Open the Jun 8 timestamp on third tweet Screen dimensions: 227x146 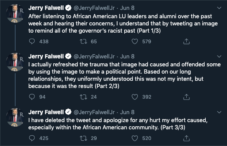coord(127,112)
